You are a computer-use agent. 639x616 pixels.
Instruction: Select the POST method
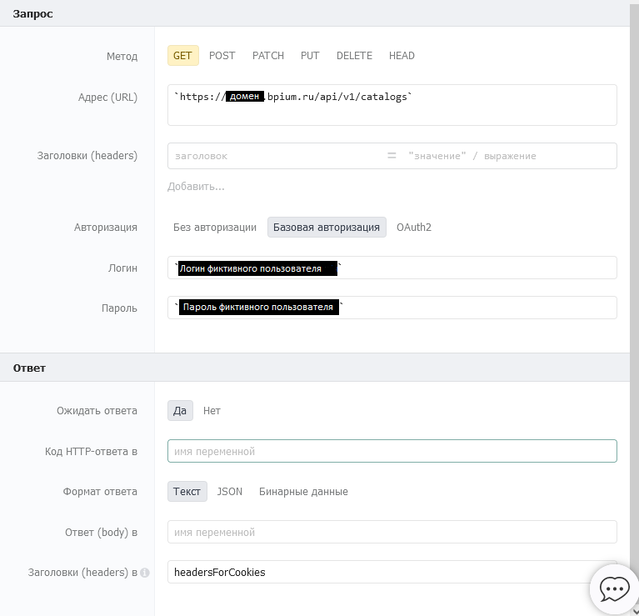(222, 56)
